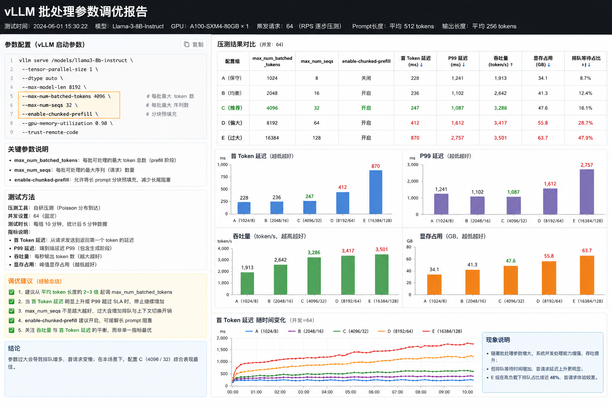The image size is (612, 408).
Task: Sort by P99 延迟 column arrow
Action: coord(464,65)
